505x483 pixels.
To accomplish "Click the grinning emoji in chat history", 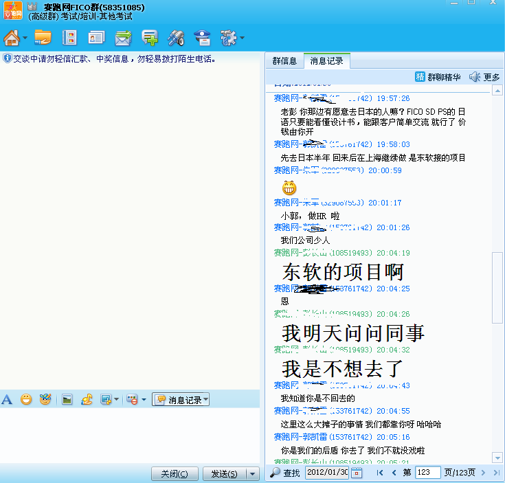I will pos(289,188).
